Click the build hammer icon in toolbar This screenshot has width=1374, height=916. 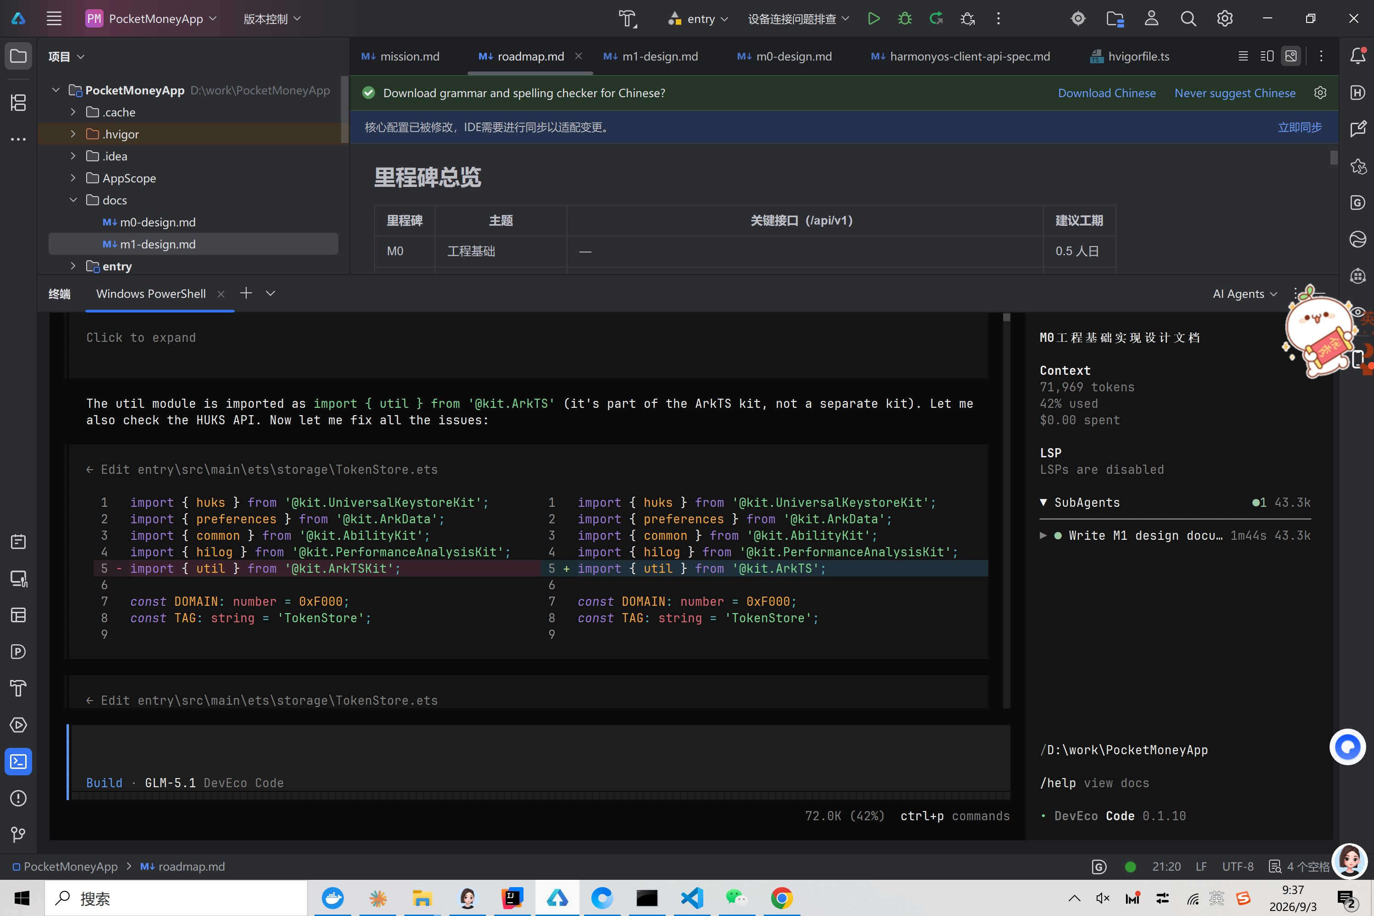628,19
